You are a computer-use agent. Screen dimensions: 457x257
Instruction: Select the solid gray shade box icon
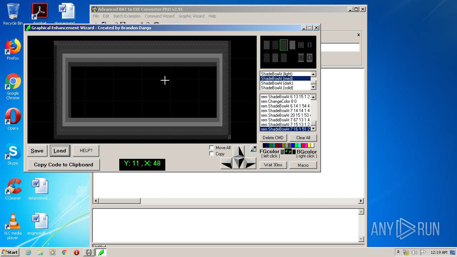pyautogui.click(x=292, y=45)
